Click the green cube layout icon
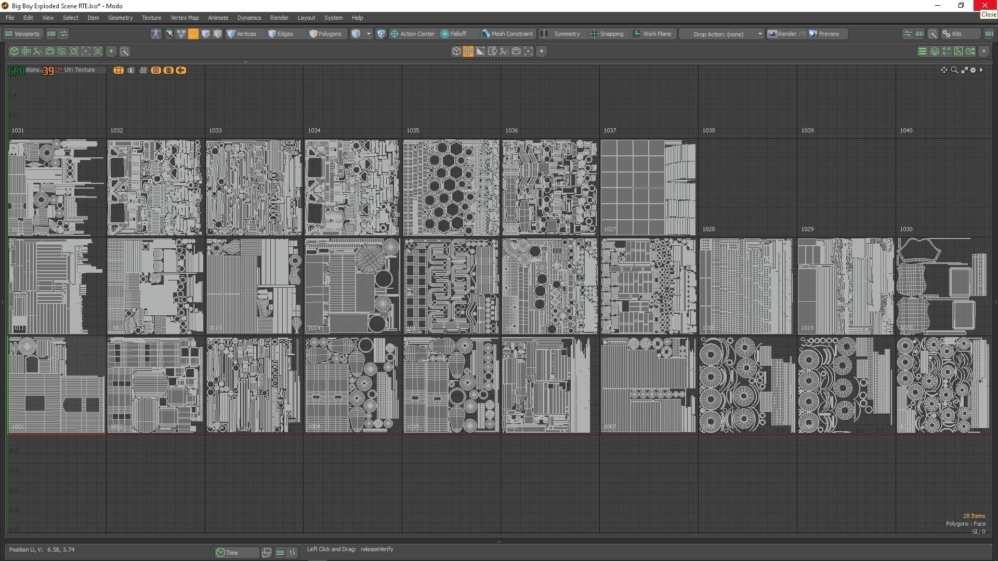 tap(14, 51)
